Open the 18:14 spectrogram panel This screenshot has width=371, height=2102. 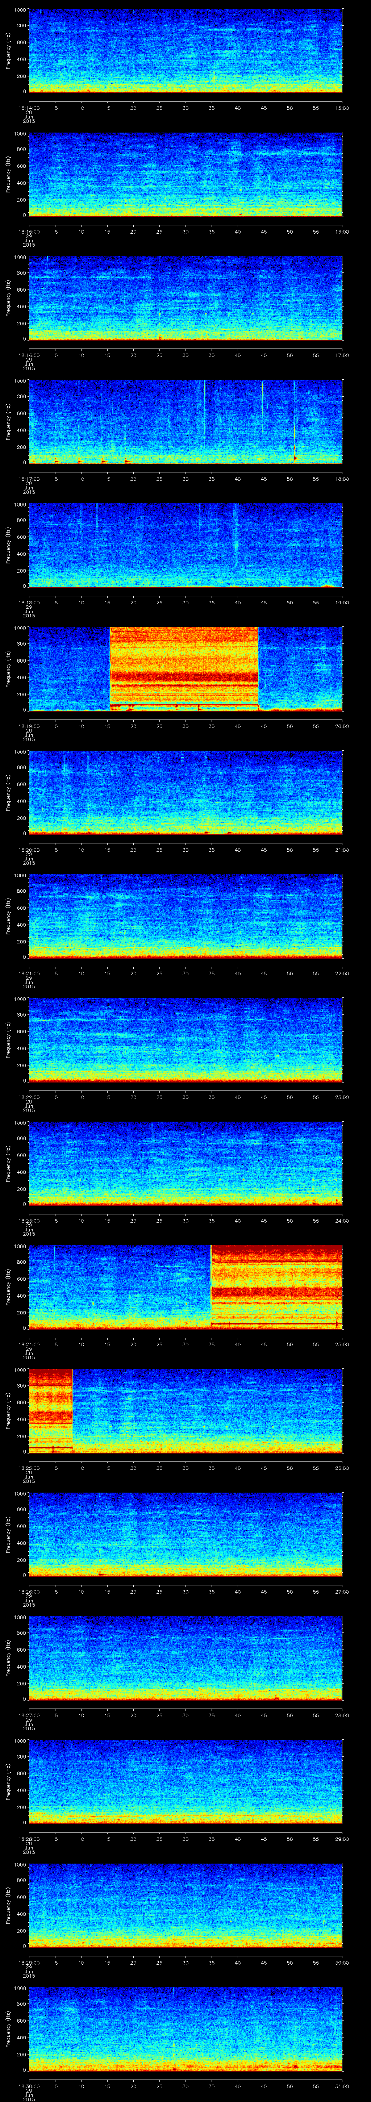tap(185, 51)
